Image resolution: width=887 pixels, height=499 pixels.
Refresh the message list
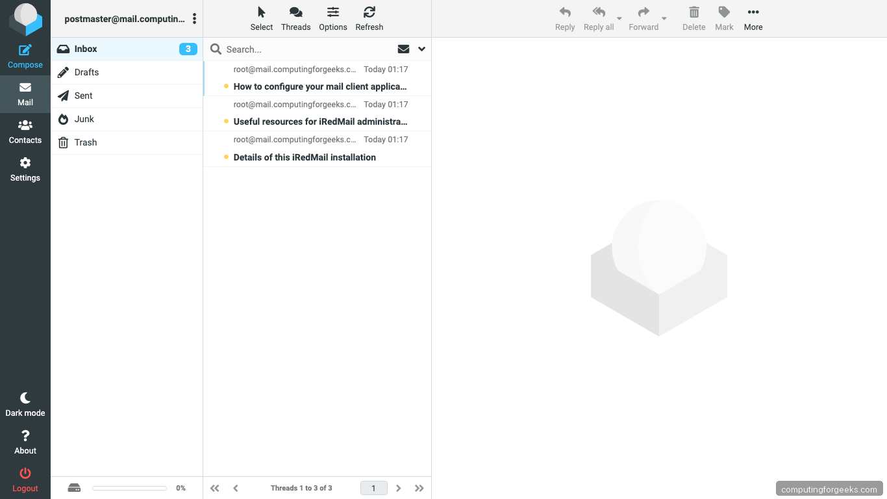tap(369, 18)
